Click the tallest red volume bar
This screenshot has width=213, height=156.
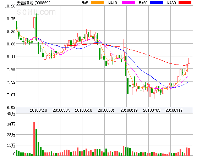click(x=34, y=139)
